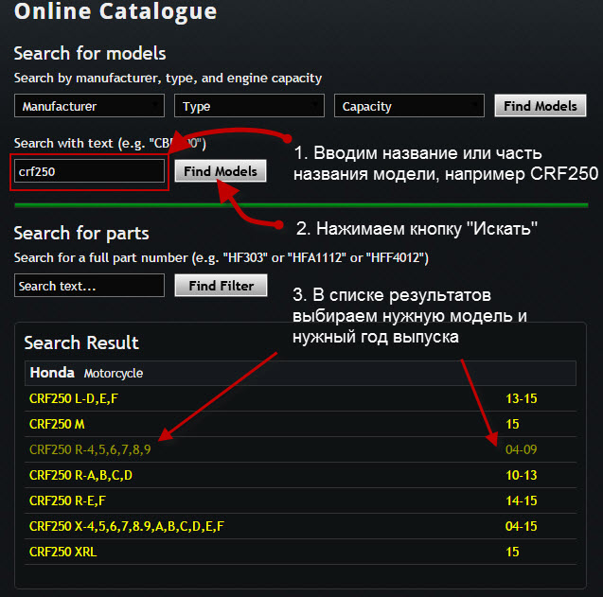This screenshot has width=603, height=597.
Task: Open CRF250 L-D,E,F model link
Action: (x=74, y=398)
